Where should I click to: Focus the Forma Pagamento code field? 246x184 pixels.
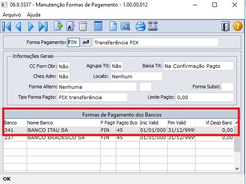click(73, 42)
